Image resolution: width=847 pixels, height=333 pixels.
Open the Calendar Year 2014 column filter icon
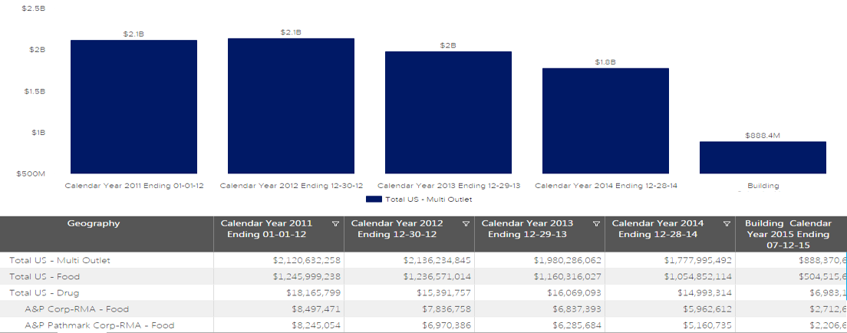pyautogui.click(x=727, y=224)
